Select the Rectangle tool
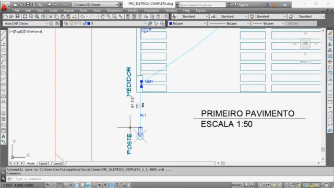 (x=4, y=56)
